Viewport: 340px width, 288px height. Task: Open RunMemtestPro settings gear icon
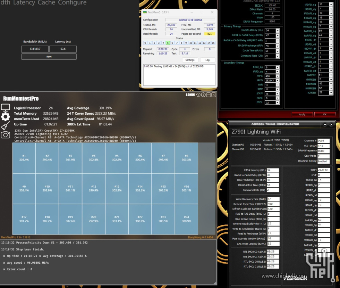(x=6, y=117)
